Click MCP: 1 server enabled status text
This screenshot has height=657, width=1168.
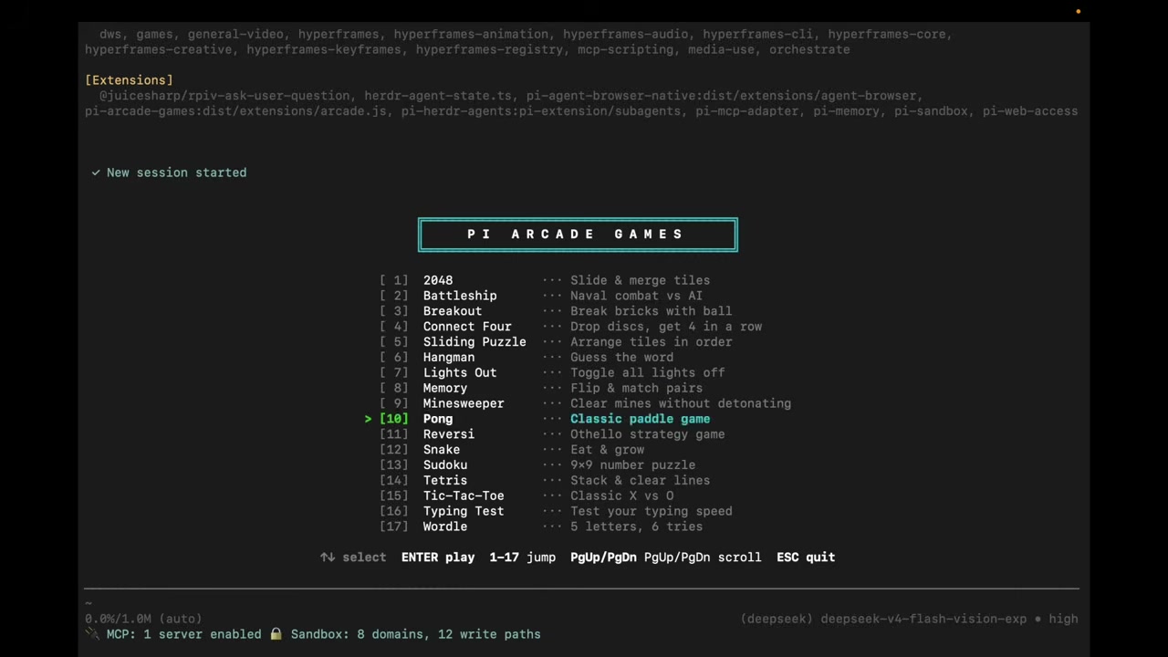(183, 634)
